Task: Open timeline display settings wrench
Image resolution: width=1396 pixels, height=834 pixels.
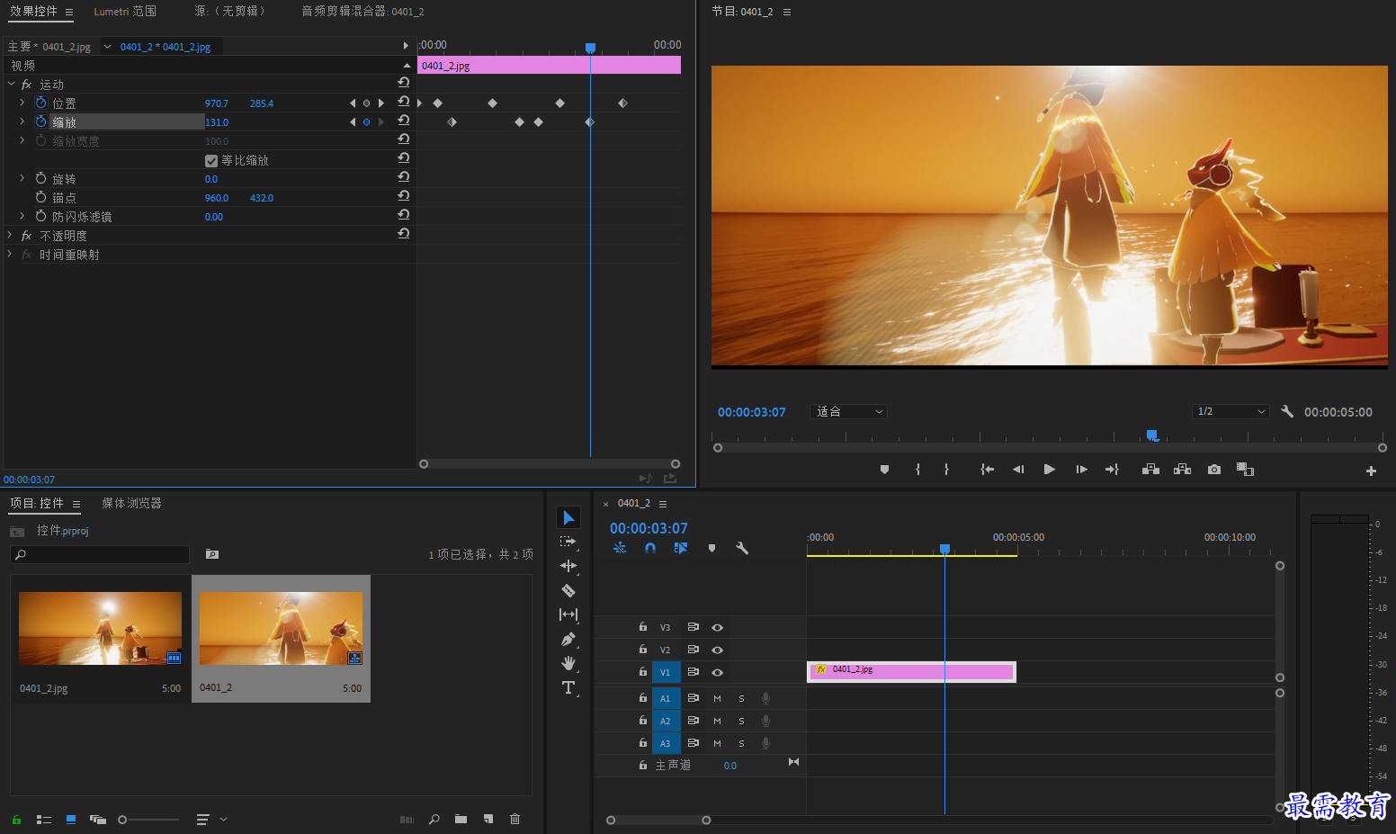Action: click(742, 548)
